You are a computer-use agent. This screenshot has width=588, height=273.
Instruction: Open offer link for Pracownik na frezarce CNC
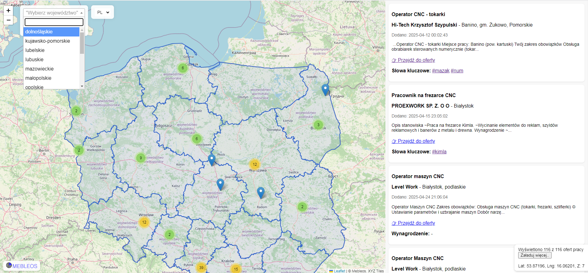pos(413,141)
